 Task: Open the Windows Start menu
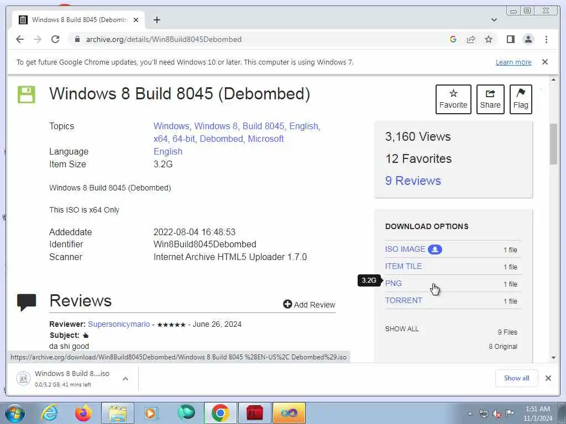coord(15,413)
